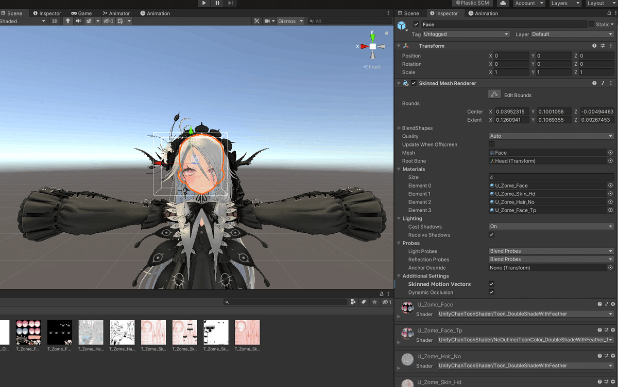This screenshot has height=387, width=618.
Task: Open the Layers dropdown
Action: pos(564,3)
